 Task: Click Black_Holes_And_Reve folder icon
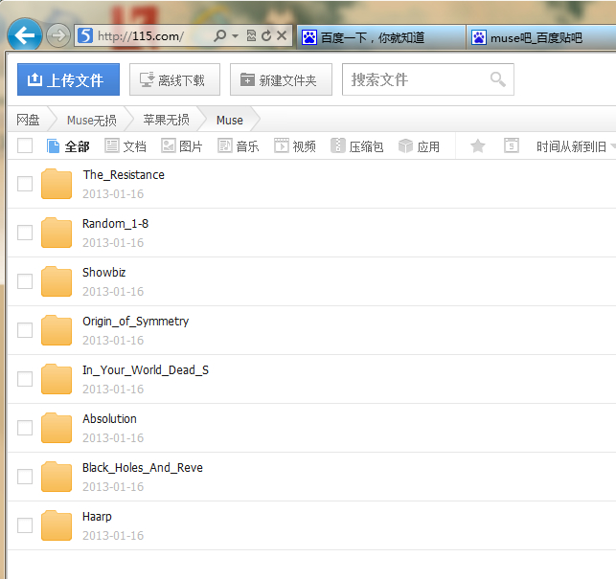point(57,477)
